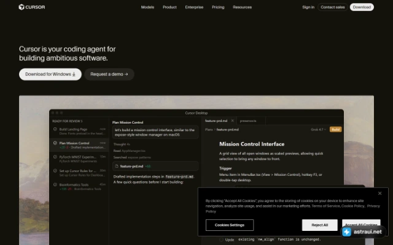Viewport: 393px width, 245px height.
Task: Open the Grok model dropdown
Action: tap(318, 129)
